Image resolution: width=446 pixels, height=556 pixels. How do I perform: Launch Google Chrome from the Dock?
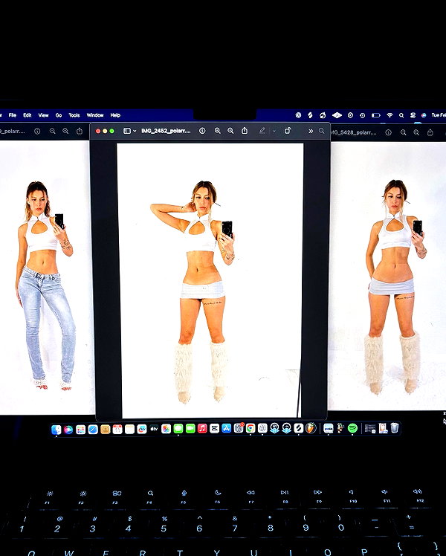pos(251,428)
